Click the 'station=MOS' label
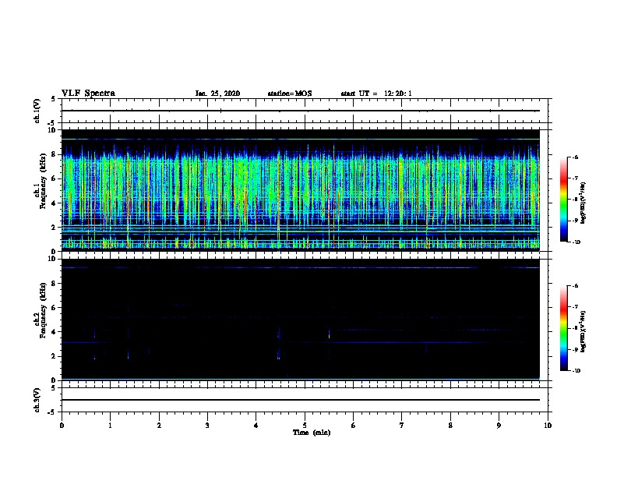617x477 pixels. 290,94
